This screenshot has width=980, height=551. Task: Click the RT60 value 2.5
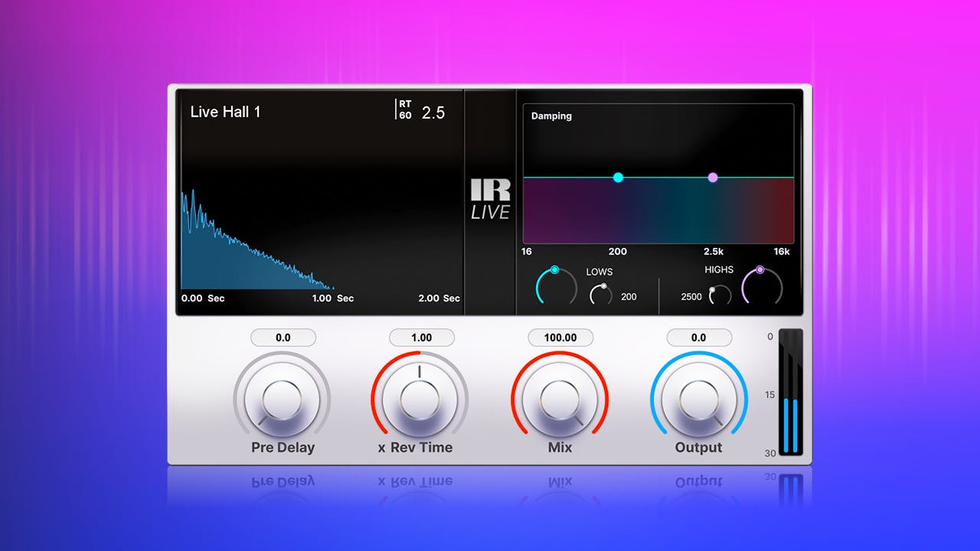(x=433, y=113)
